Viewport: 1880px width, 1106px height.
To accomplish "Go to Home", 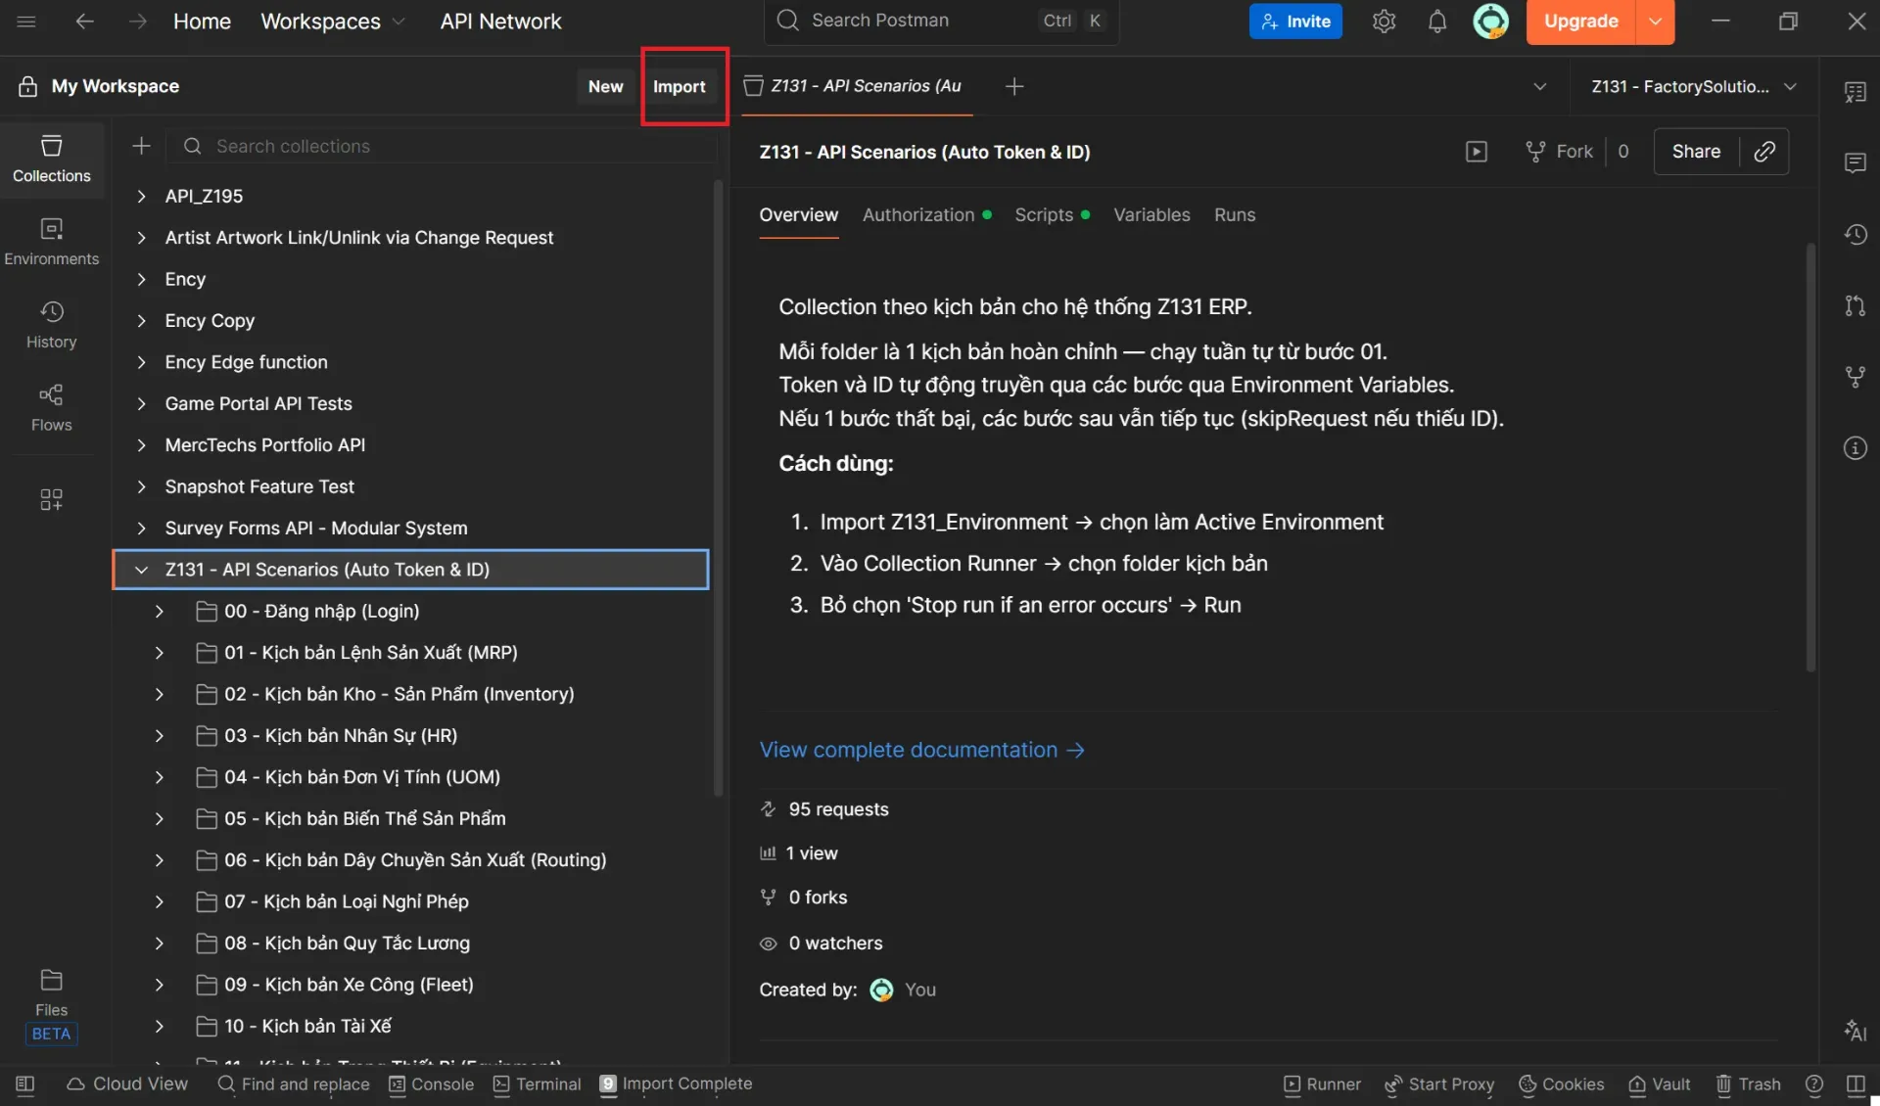I will point(202,21).
